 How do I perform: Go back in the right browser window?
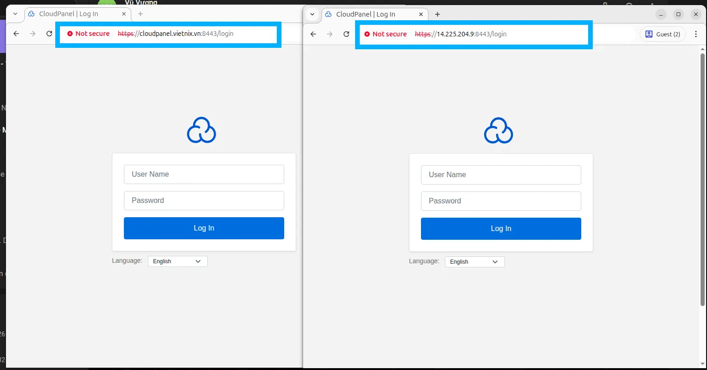pos(313,34)
